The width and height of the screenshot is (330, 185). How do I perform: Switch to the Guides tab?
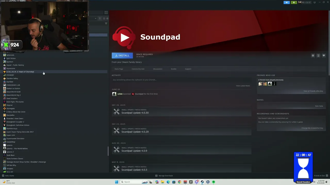(x=174, y=69)
